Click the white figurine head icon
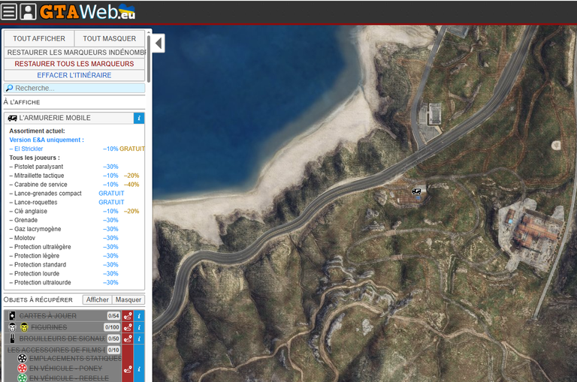 (x=12, y=327)
